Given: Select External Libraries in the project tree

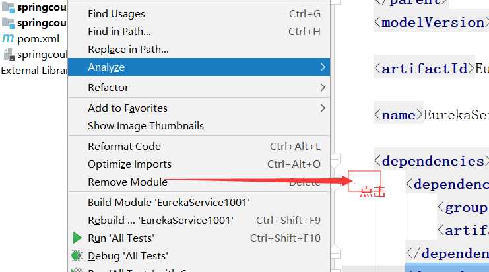Looking at the screenshot, I should (34, 70).
